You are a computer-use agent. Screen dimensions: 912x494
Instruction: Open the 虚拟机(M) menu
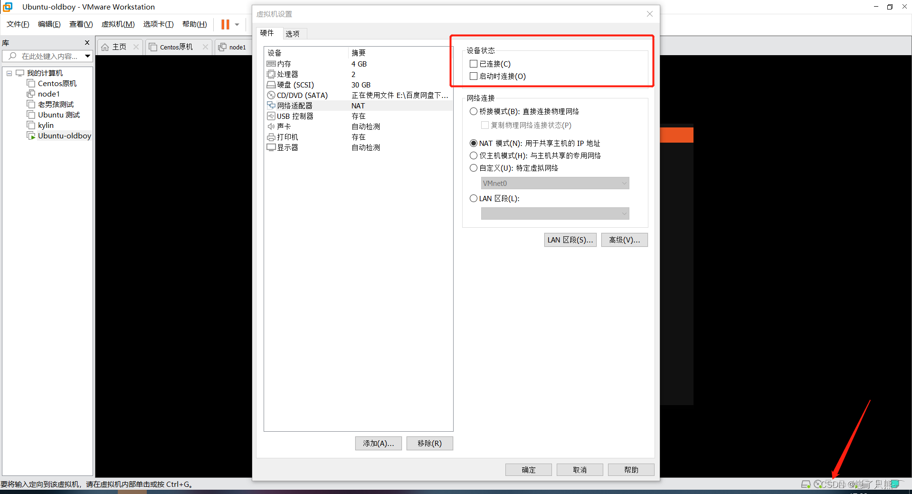[118, 24]
